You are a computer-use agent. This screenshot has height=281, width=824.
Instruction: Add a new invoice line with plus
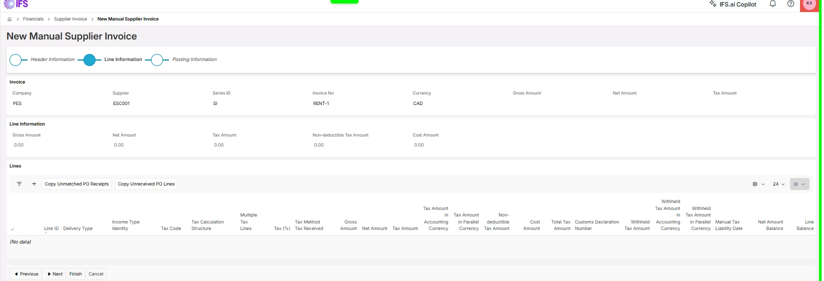[34, 184]
